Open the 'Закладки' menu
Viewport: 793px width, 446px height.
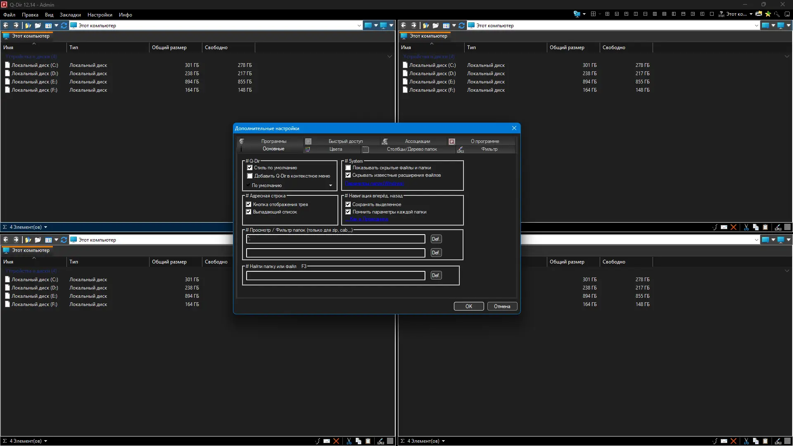tap(70, 14)
